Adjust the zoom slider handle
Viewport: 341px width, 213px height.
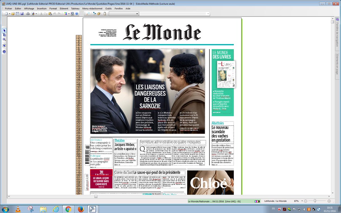[315, 201]
